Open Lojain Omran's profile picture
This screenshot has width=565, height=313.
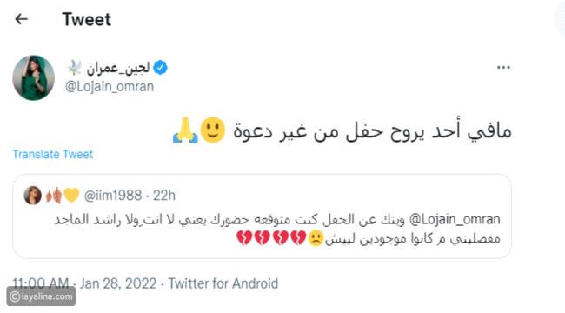(34, 77)
